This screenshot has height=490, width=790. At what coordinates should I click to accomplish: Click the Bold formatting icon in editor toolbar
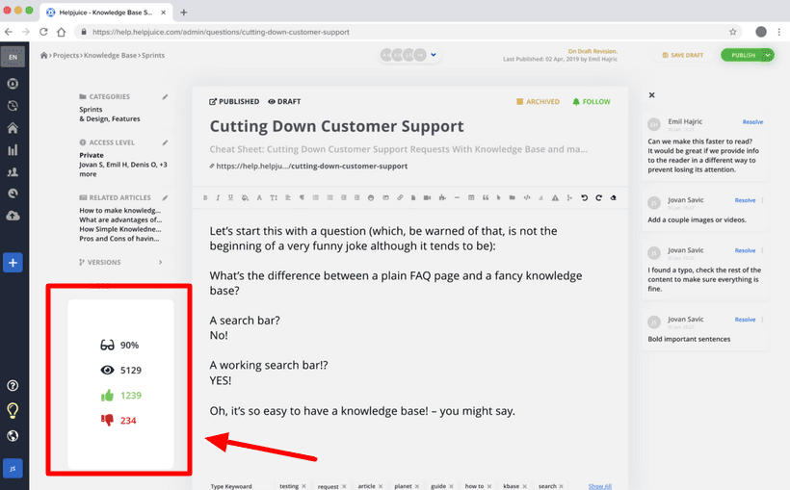point(205,198)
